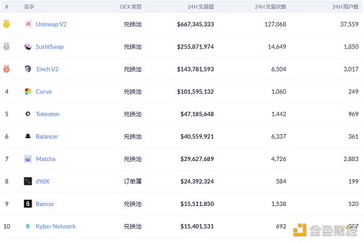Sort by 24H用户数 column header
The width and height of the screenshot is (364, 243).
coord(345,6)
